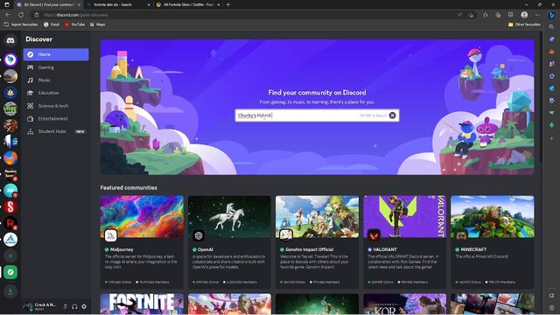The width and height of the screenshot is (560, 315).
Task: Click the Add a Server plus icon
Action: point(10,255)
